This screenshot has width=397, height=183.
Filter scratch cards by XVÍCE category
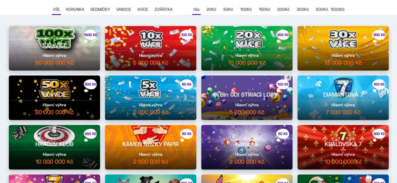point(143,10)
